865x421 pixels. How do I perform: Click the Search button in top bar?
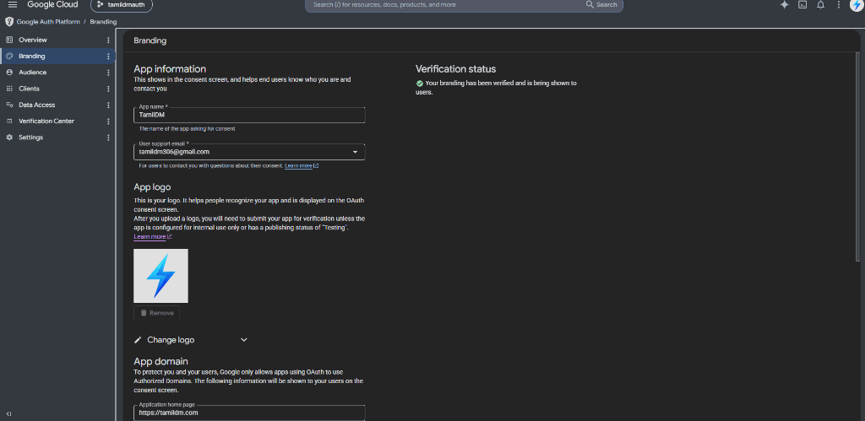pyautogui.click(x=601, y=4)
